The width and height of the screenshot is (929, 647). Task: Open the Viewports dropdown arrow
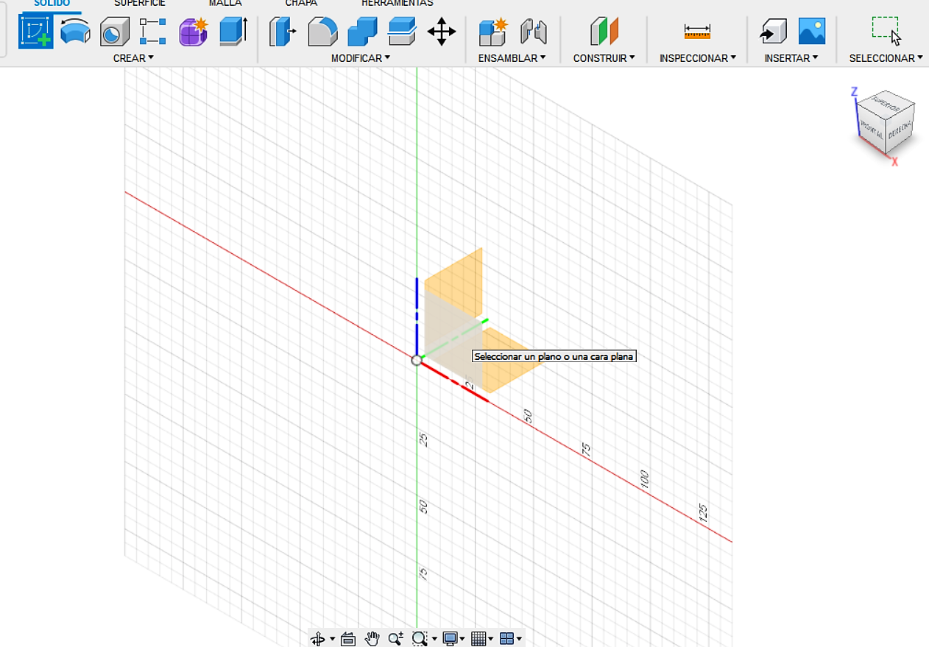(519, 640)
